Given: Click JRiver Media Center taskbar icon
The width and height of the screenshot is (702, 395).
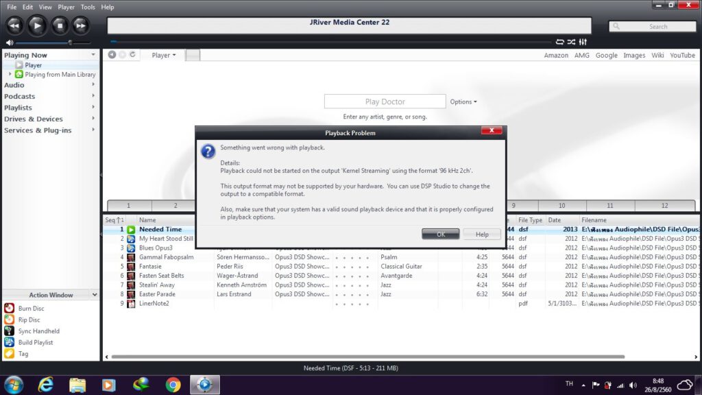Looking at the screenshot, I should (x=204, y=385).
